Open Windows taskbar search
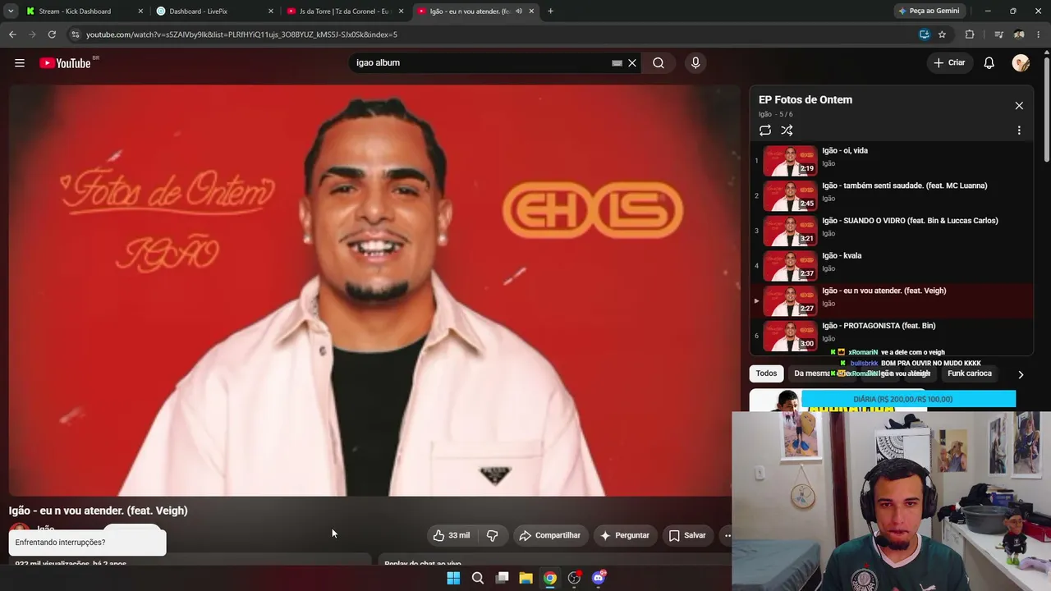Image resolution: width=1051 pixels, height=591 pixels. (x=477, y=578)
